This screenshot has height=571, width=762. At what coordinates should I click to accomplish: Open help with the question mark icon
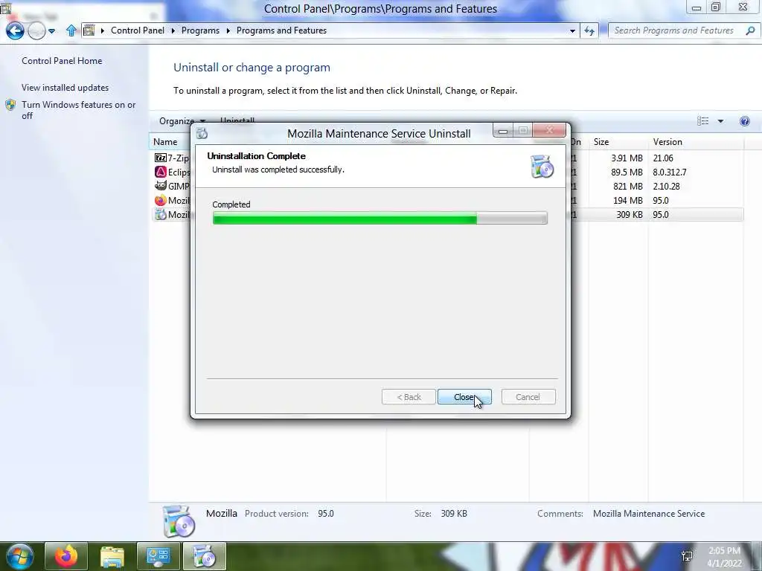[x=744, y=121]
